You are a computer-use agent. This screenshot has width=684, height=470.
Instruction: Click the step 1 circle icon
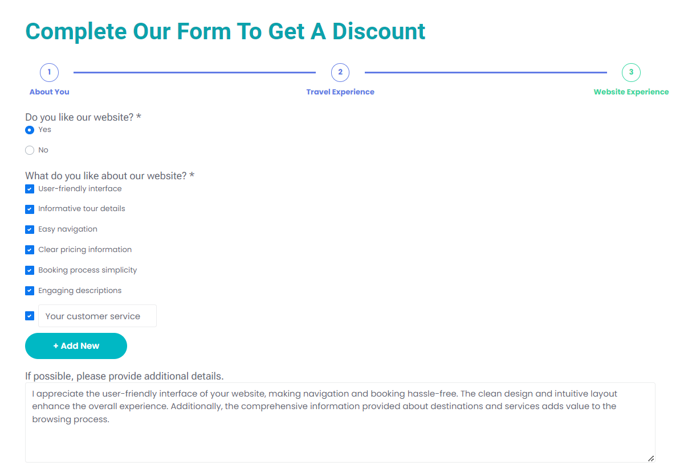(x=49, y=72)
